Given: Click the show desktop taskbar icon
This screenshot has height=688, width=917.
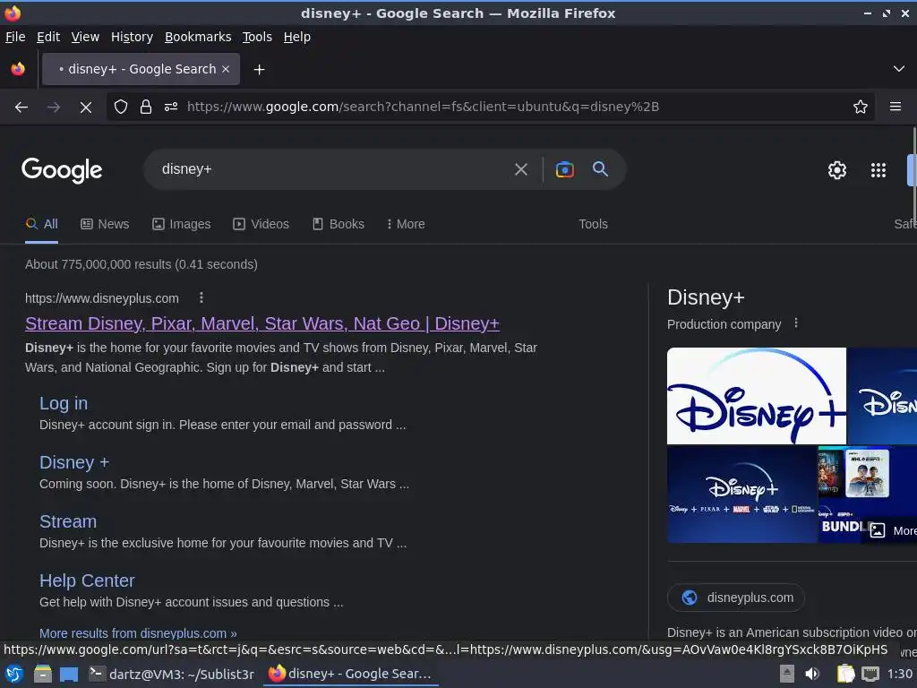Looking at the screenshot, I should click(x=68, y=675).
